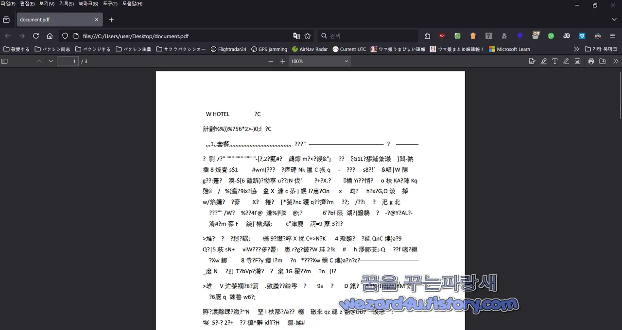
Task: Select the PDF highlight tool
Action: (x=544, y=61)
